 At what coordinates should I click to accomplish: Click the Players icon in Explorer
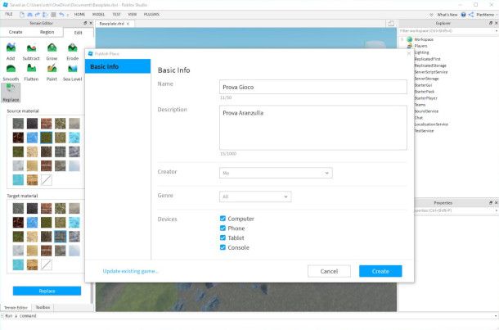410,46
